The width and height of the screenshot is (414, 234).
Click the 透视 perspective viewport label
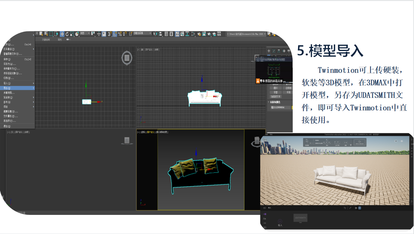(143, 132)
